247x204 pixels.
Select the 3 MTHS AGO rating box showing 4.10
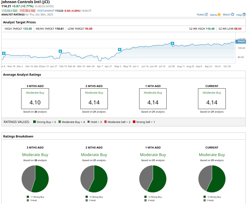pyautogui.click(x=35, y=98)
